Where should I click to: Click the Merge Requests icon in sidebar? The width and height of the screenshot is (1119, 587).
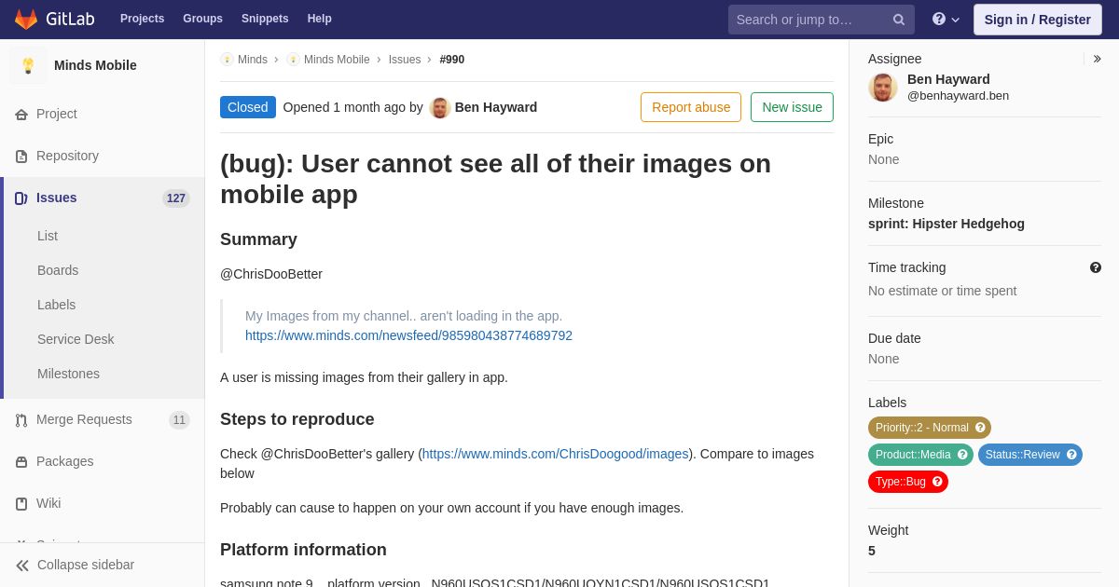(21, 420)
